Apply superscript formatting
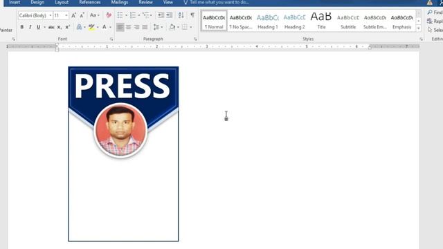 68,27
